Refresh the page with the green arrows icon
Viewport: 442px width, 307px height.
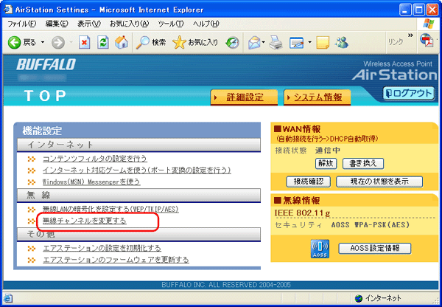(103, 43)
